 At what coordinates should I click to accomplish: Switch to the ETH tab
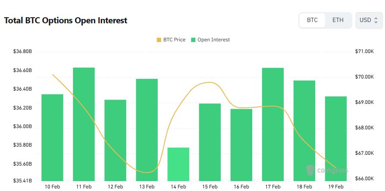pos(338,20)
